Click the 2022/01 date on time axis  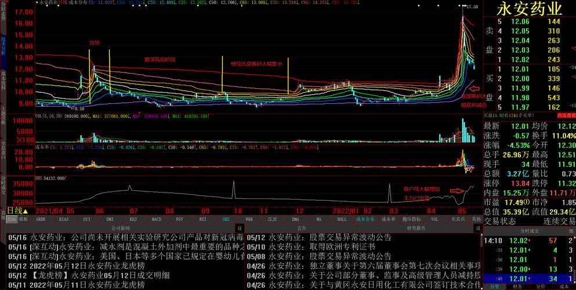click(x=346, y=211)
